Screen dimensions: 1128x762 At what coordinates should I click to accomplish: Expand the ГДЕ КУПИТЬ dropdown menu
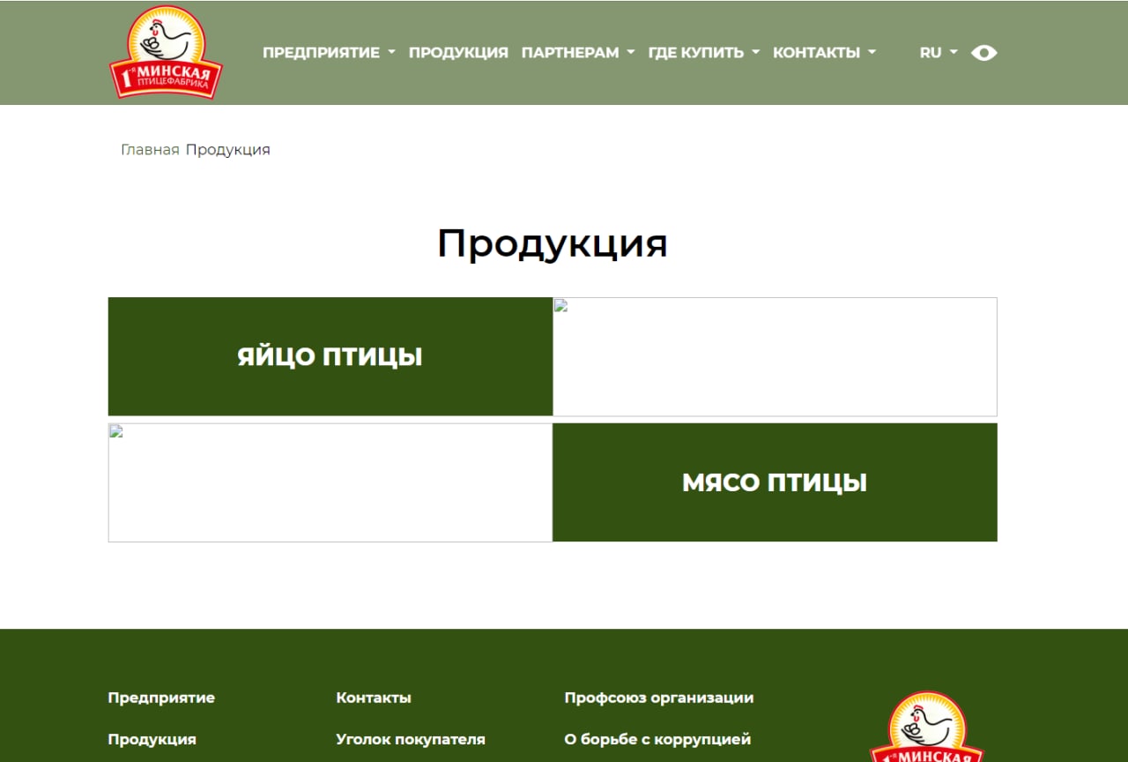[x=703, y=53]
